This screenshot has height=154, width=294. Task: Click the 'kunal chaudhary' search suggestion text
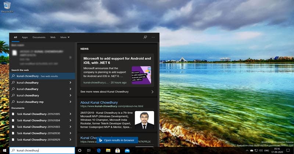(27, 89)
